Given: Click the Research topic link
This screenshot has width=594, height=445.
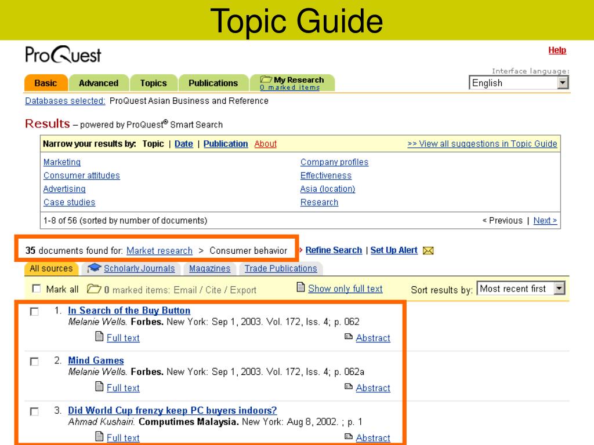Looking at the screenshot, I should (x=320, y=202).
